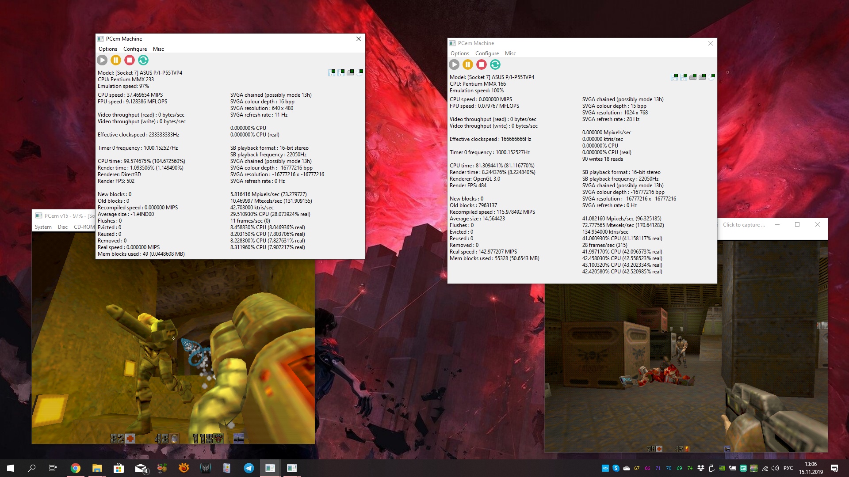849x477 pixels.
Task: Click hard disk status icon in left PCem Machine
Action: pyautogui.click(x=350, y=72)
